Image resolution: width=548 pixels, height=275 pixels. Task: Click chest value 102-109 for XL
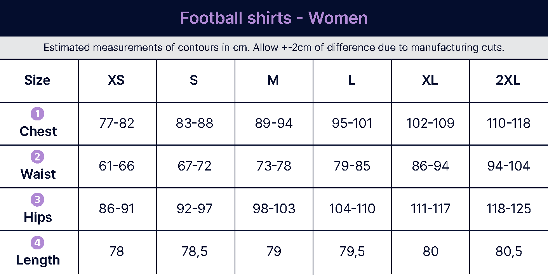click(x=430, y=124)
